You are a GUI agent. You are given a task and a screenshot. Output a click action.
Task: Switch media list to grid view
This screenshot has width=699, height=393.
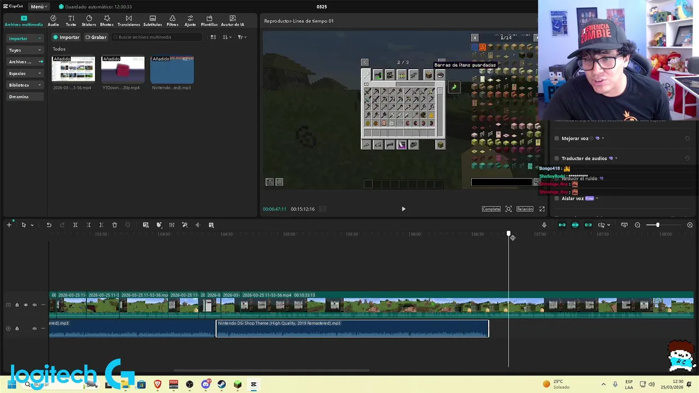pos(214,37)
